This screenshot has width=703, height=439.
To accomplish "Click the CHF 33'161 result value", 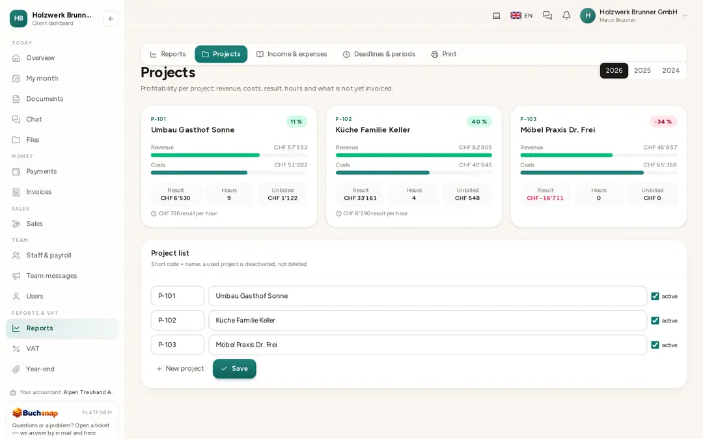I will pos(361,198).
